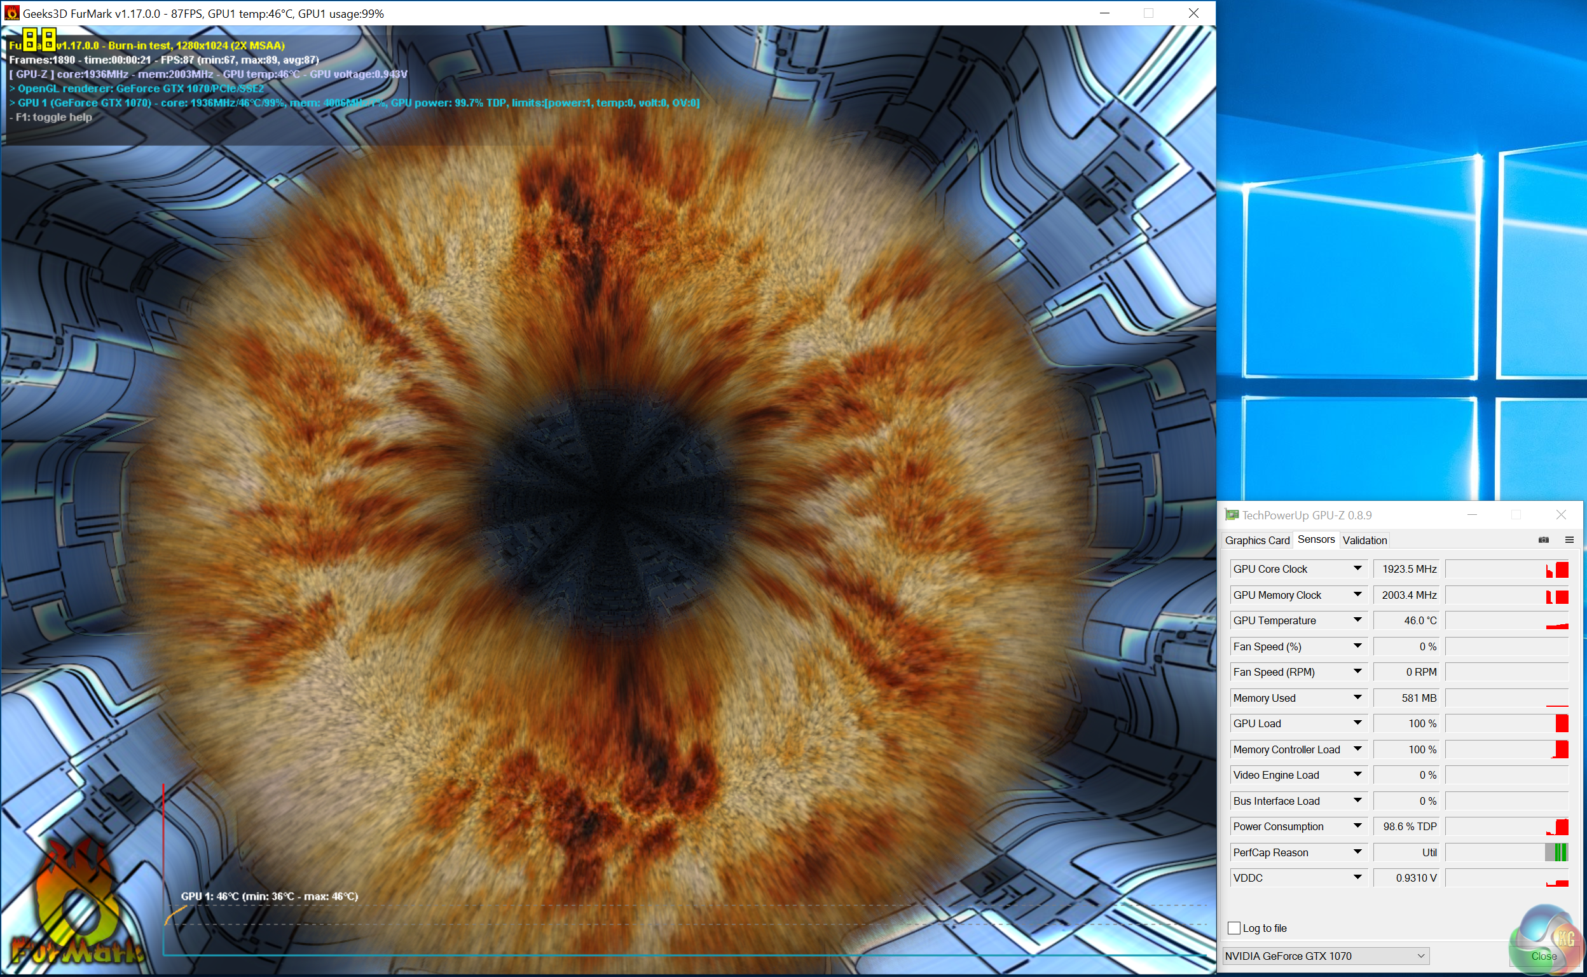
Task: Expand the PerfCap Reason dropdown arrow
Action: (x=1357, y=852)
